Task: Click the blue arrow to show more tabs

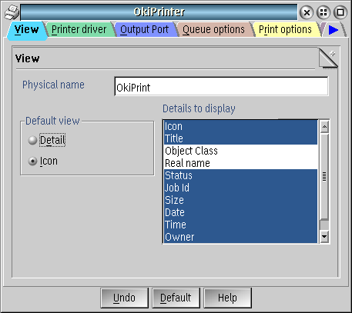Action: tap(334, 30)
